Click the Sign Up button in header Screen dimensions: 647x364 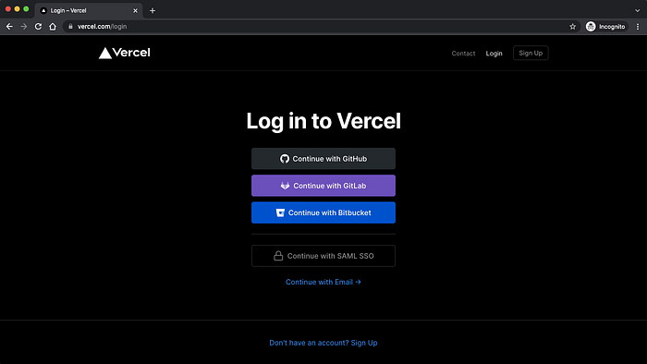[x=531, y=53]
